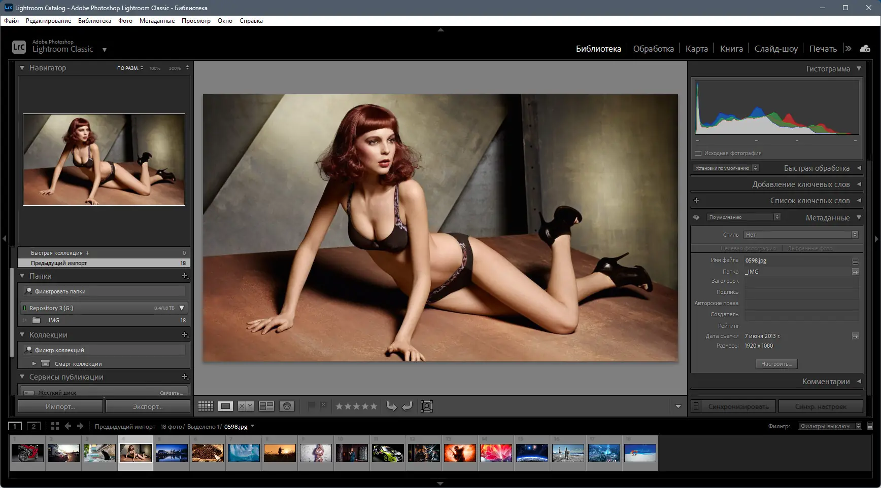
Task: Switch to the Обработка module
Action: (x=653, y=49)
